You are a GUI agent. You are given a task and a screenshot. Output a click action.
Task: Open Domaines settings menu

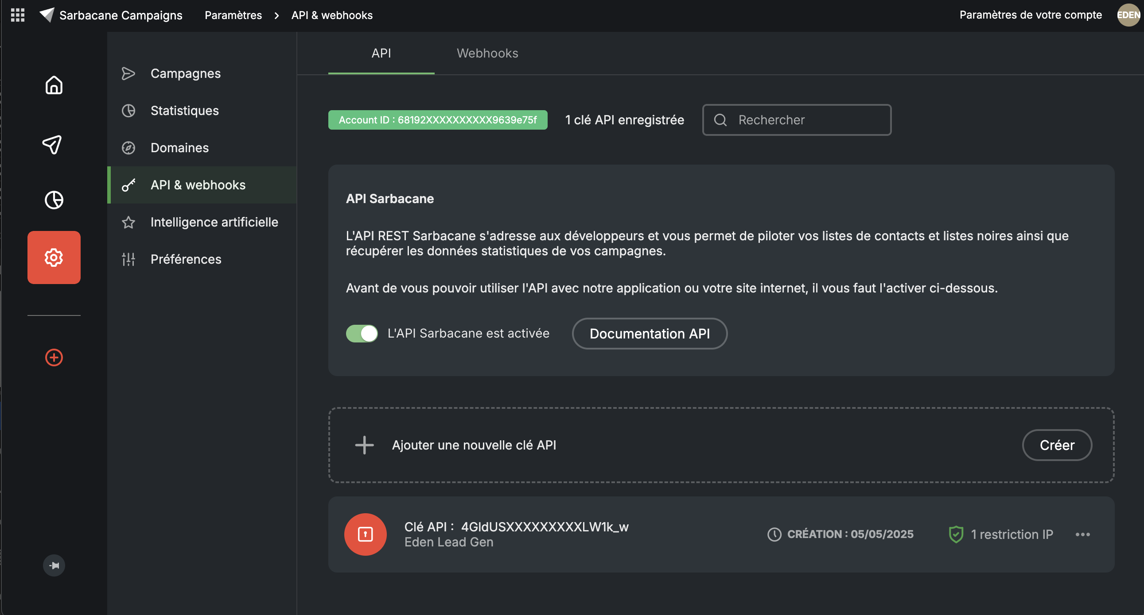pos(202,148)
